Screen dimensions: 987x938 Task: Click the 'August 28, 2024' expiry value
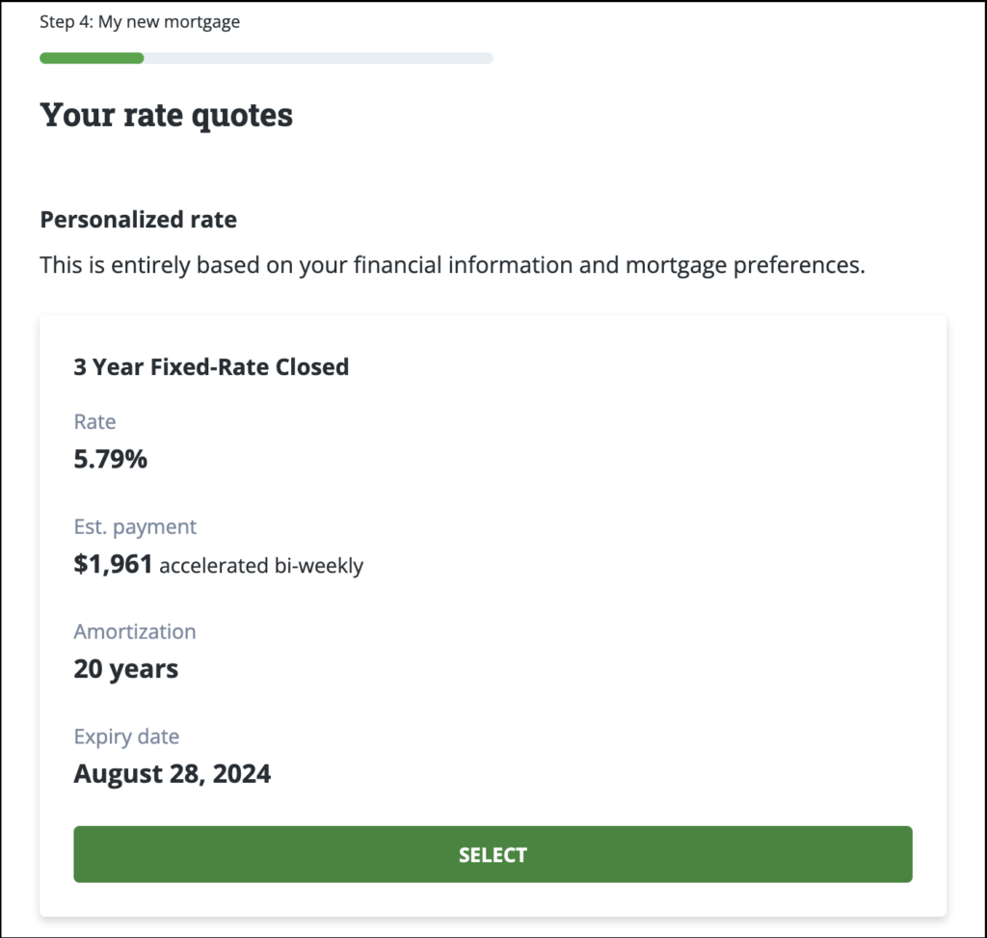[172, 773]
